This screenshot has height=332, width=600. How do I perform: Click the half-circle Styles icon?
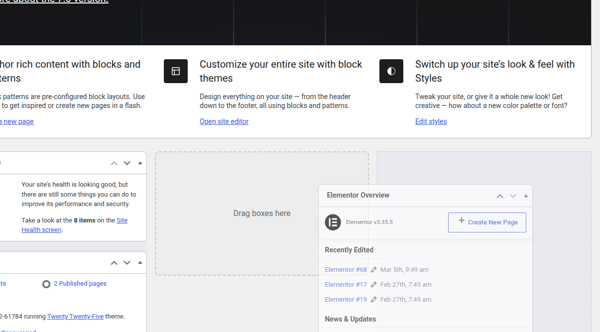(391, 71)
